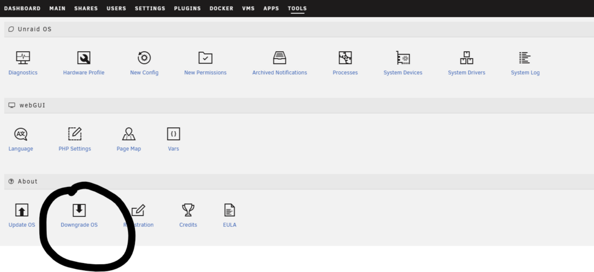594x272 pixels.
Task: Click the System Log link text
Action: (525, 72)
